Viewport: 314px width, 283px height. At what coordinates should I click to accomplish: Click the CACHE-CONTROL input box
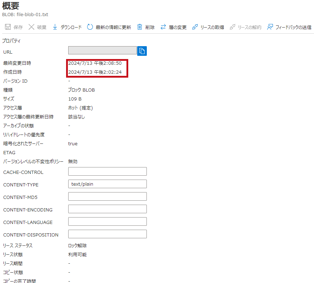click(x=107, y=171)
